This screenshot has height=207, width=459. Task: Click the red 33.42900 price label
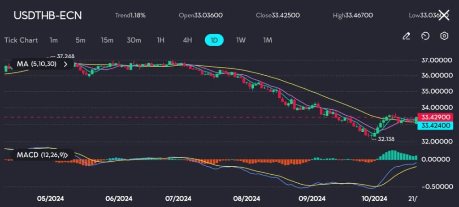435,117
